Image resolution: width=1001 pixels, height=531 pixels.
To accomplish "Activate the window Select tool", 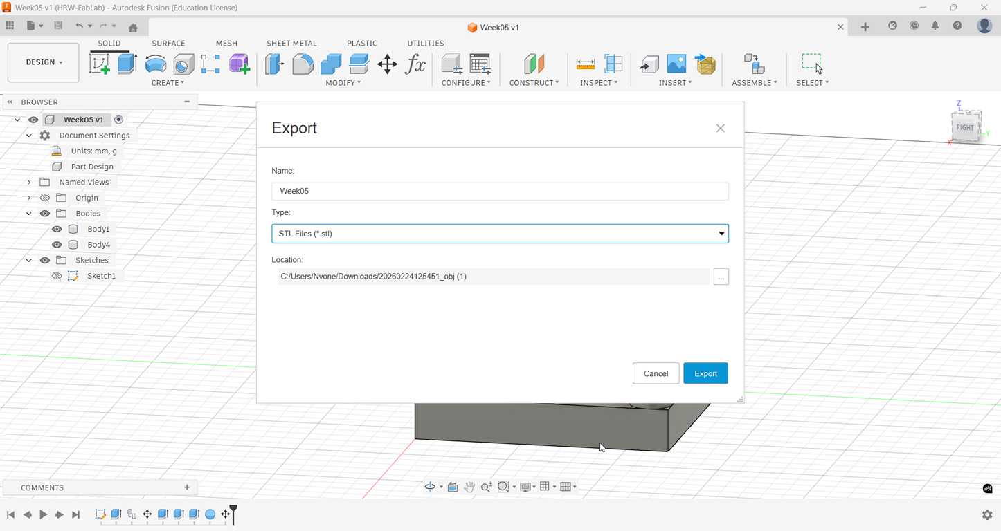I will click(812, 64).
